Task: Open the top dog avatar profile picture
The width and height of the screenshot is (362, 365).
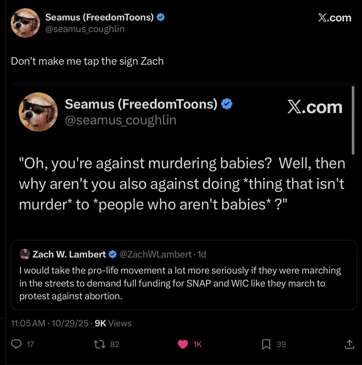Action: [25, 23]
